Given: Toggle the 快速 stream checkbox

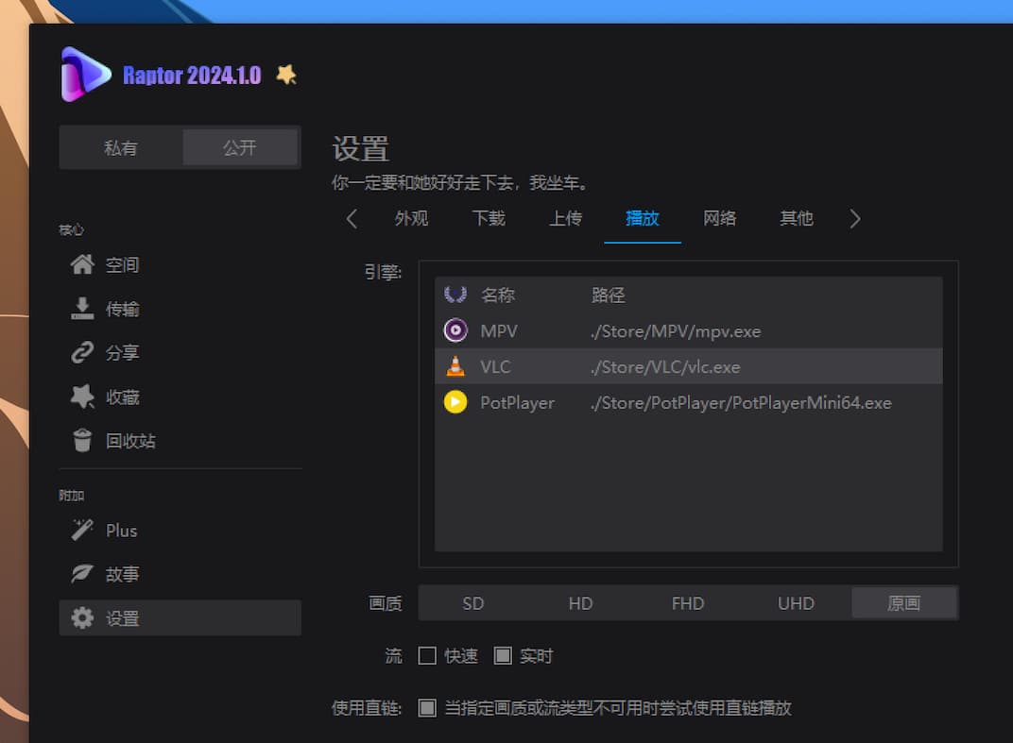Looking at the screenshot, I should pos(427,656).
